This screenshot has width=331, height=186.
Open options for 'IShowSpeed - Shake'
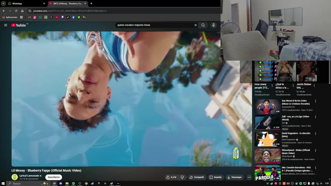click(315, 150)
